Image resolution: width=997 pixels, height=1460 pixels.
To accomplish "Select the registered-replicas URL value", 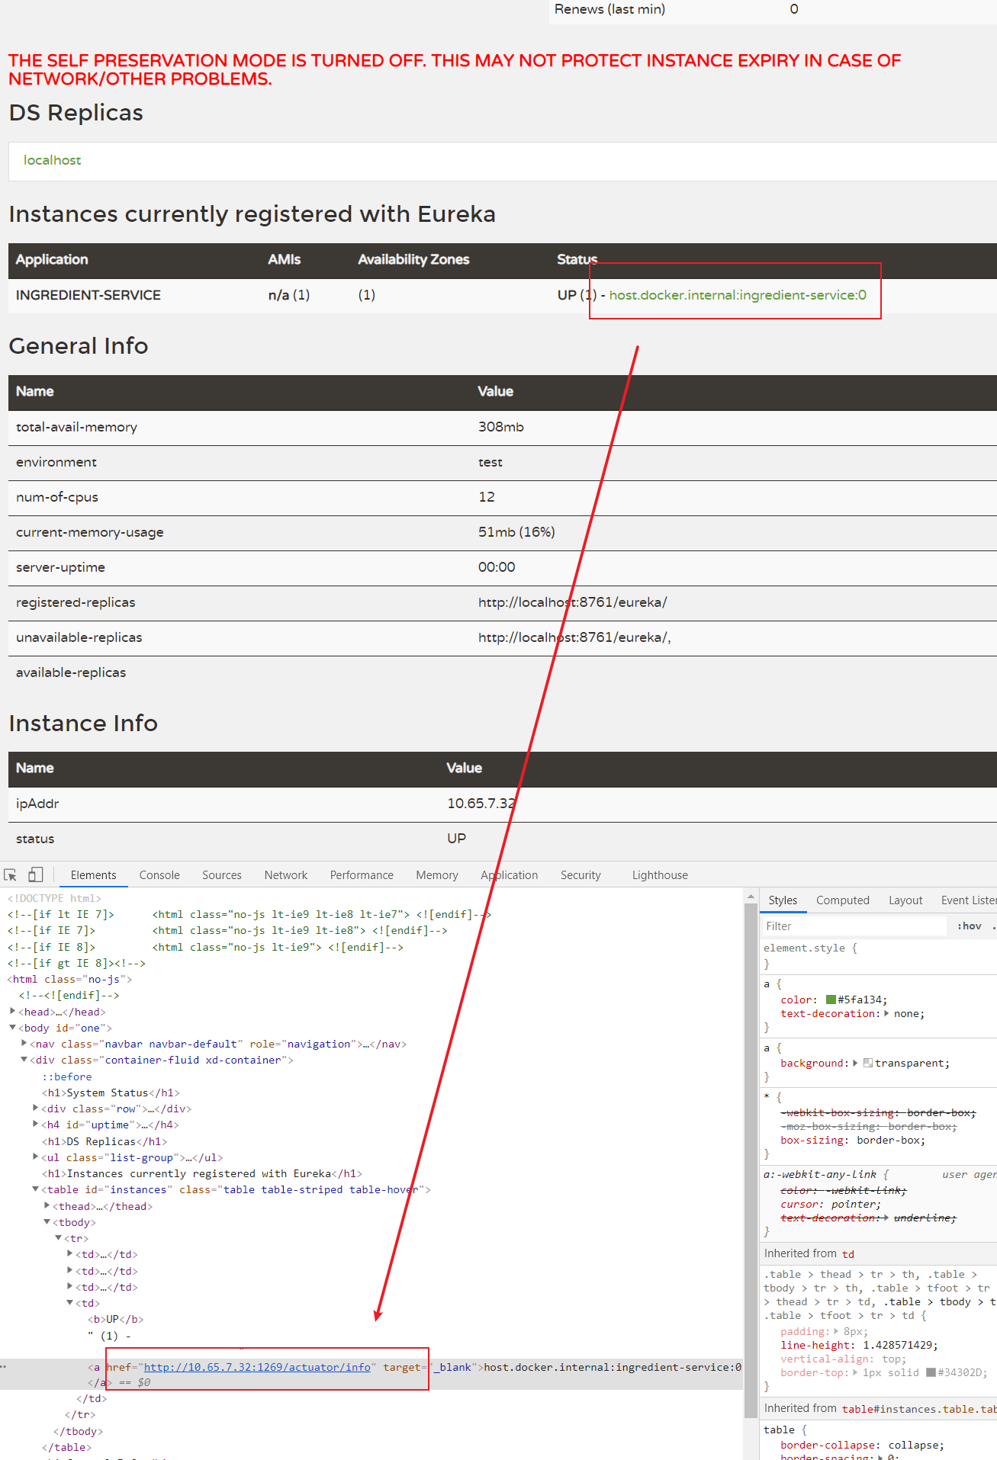I will [572, 602].
